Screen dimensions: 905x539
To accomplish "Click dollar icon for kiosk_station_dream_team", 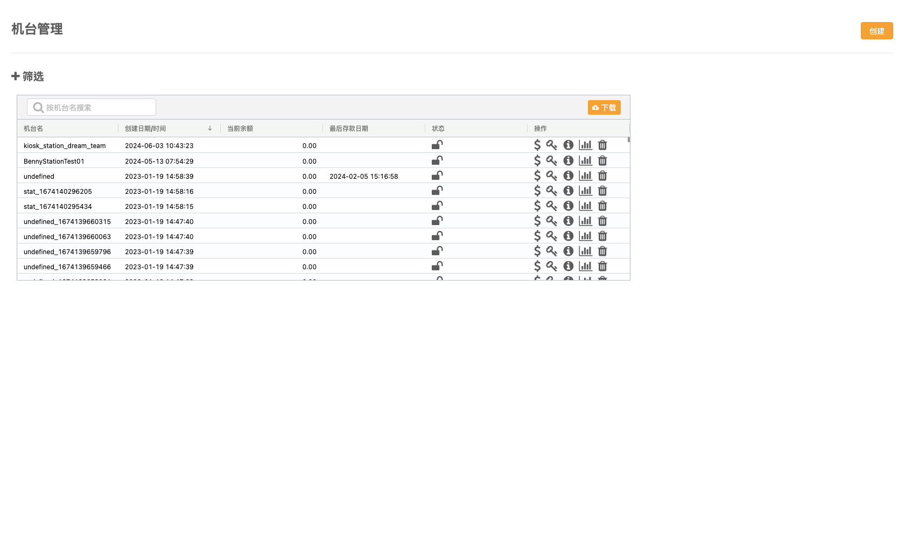I will coord(537,145).
